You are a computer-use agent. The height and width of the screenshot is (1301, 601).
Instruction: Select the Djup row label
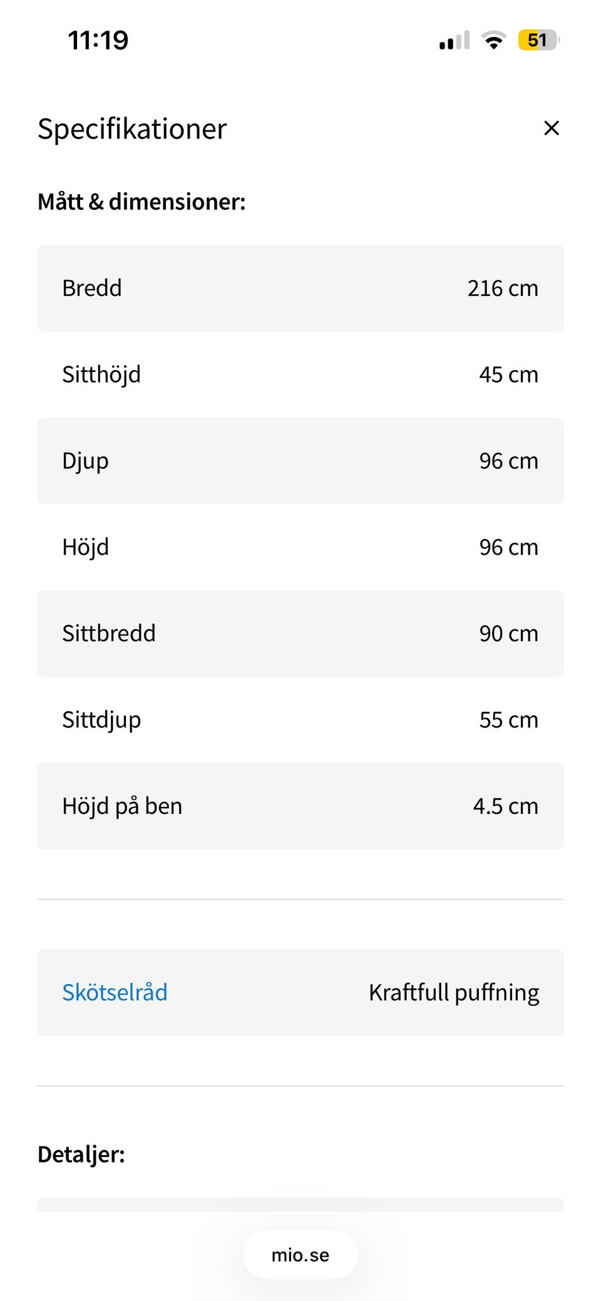86,461
